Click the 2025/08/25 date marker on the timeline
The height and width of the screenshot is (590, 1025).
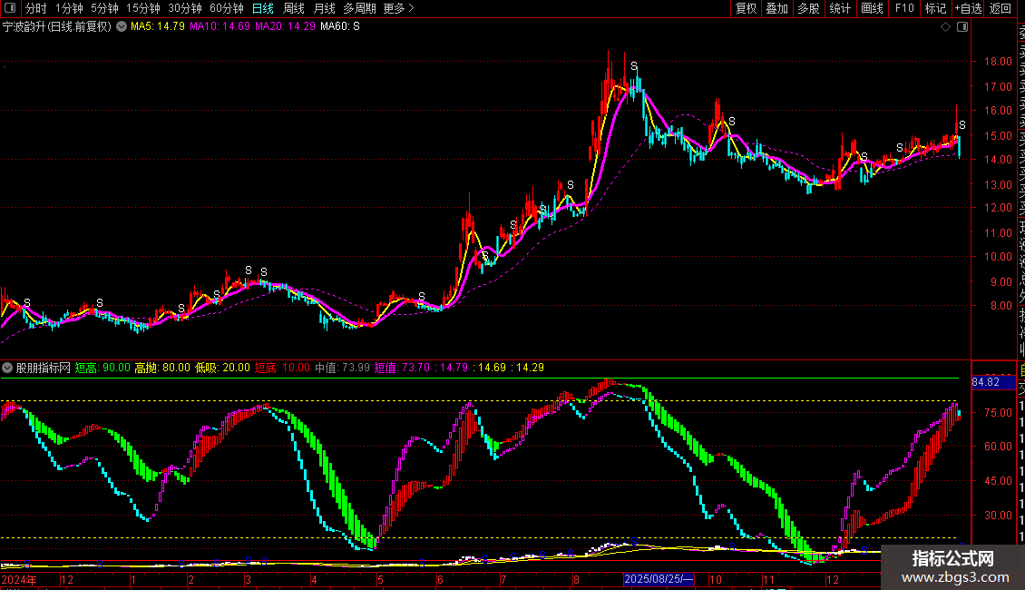pos(658,579)
